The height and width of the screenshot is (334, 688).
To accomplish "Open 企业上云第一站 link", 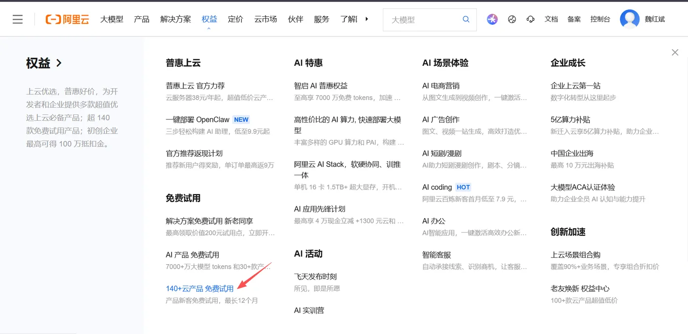I will (575, 85).
